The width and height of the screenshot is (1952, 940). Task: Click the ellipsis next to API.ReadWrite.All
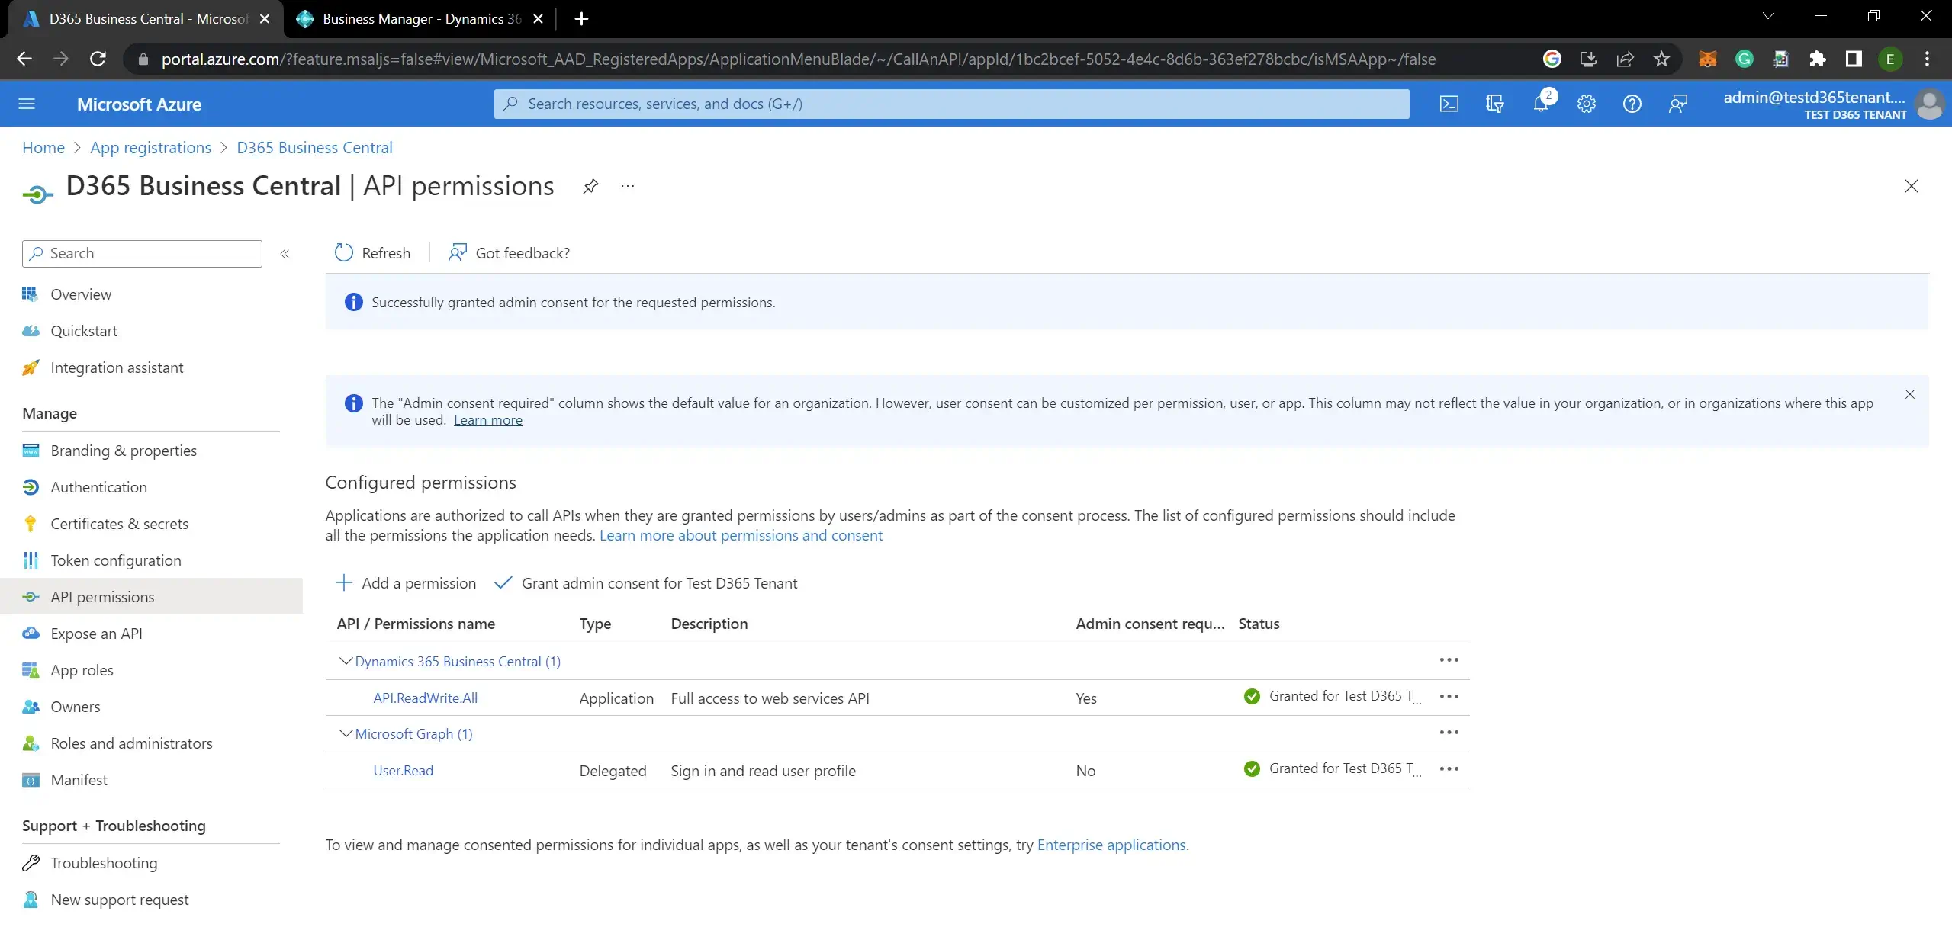1448,696
